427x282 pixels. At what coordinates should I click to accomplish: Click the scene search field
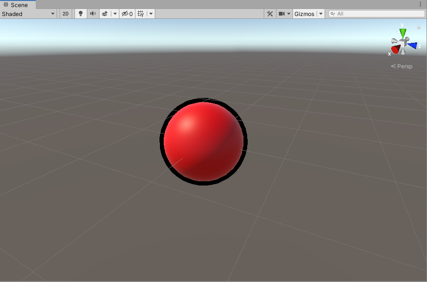[377, 14]
